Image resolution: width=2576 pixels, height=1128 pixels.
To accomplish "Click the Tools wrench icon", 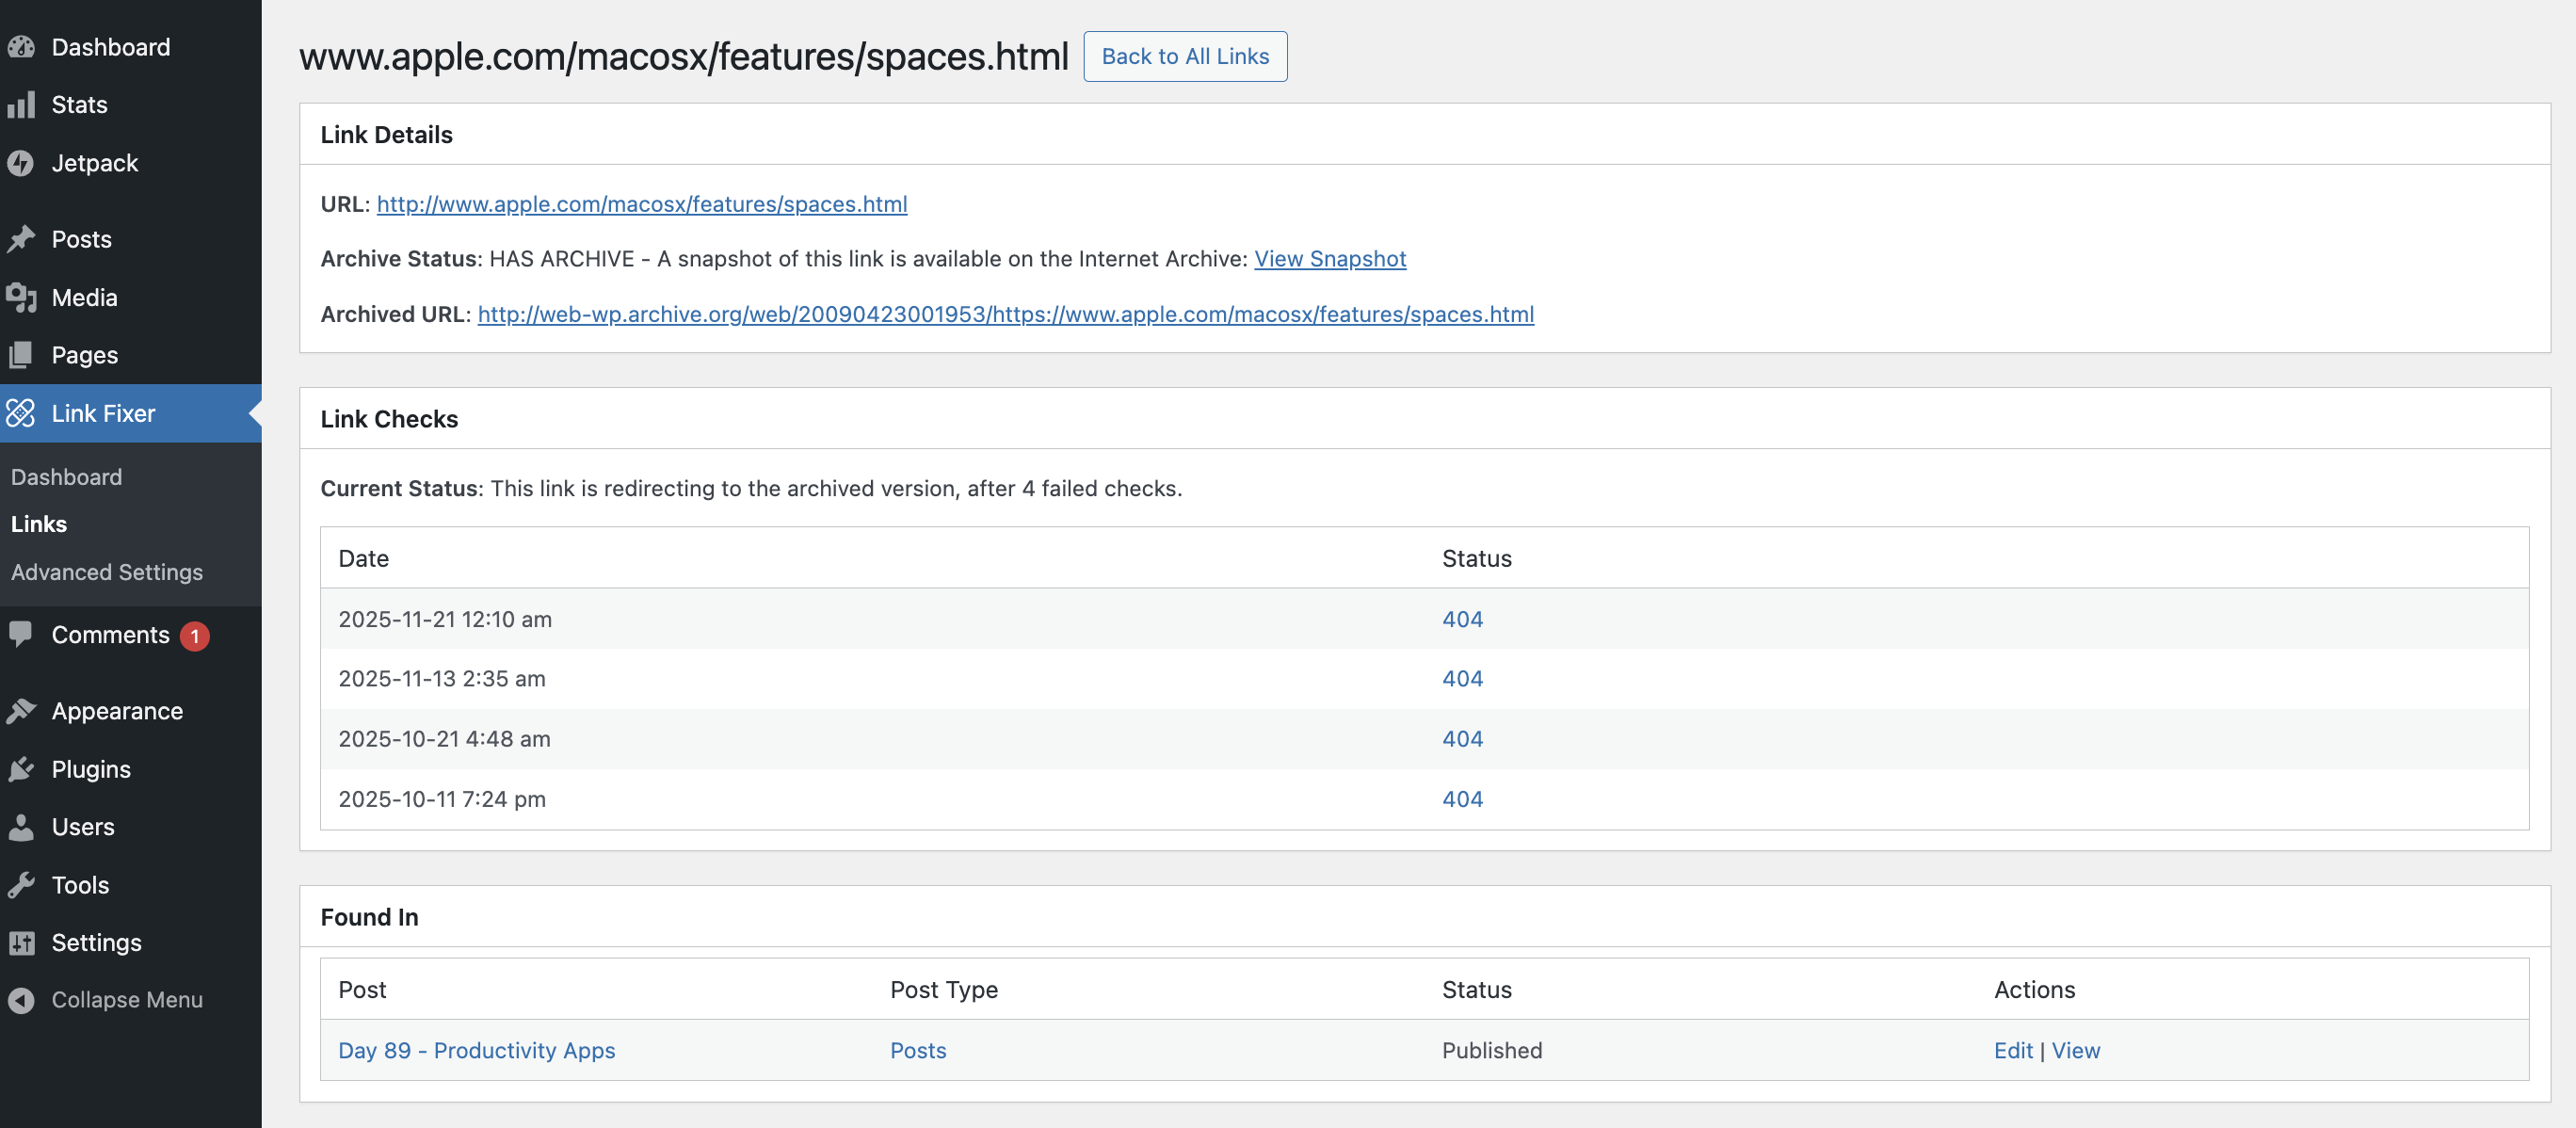I will 21,885.
